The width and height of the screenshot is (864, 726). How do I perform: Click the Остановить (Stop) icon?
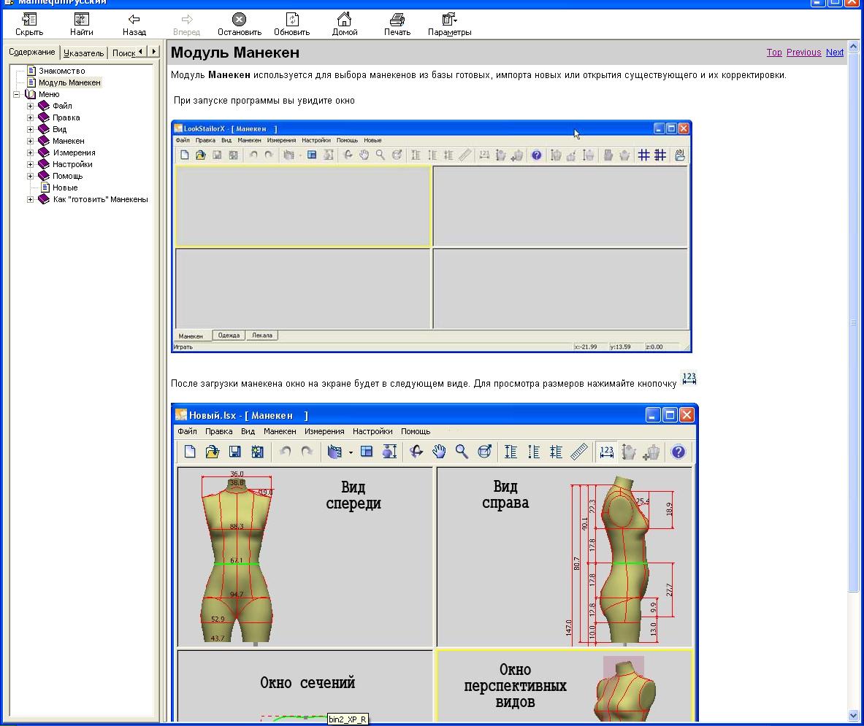[239, 20]
